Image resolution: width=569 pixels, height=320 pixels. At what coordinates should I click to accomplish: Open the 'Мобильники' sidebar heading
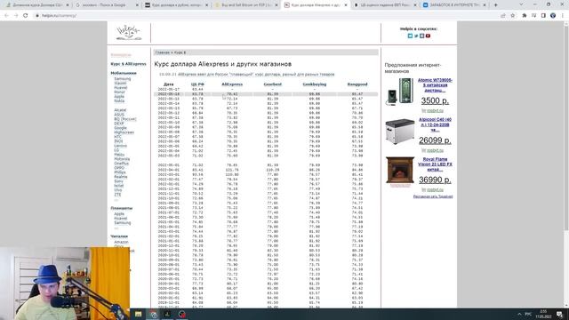124,73
